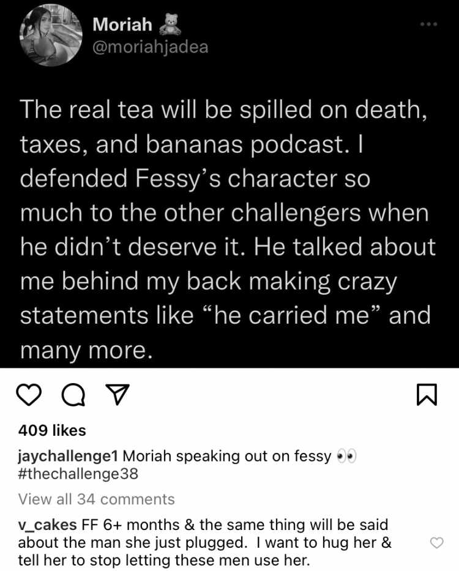Open the #thechallenge38 hashtag
The height and width of the screenshot is (571, 459).
click(x=78, y=474)
